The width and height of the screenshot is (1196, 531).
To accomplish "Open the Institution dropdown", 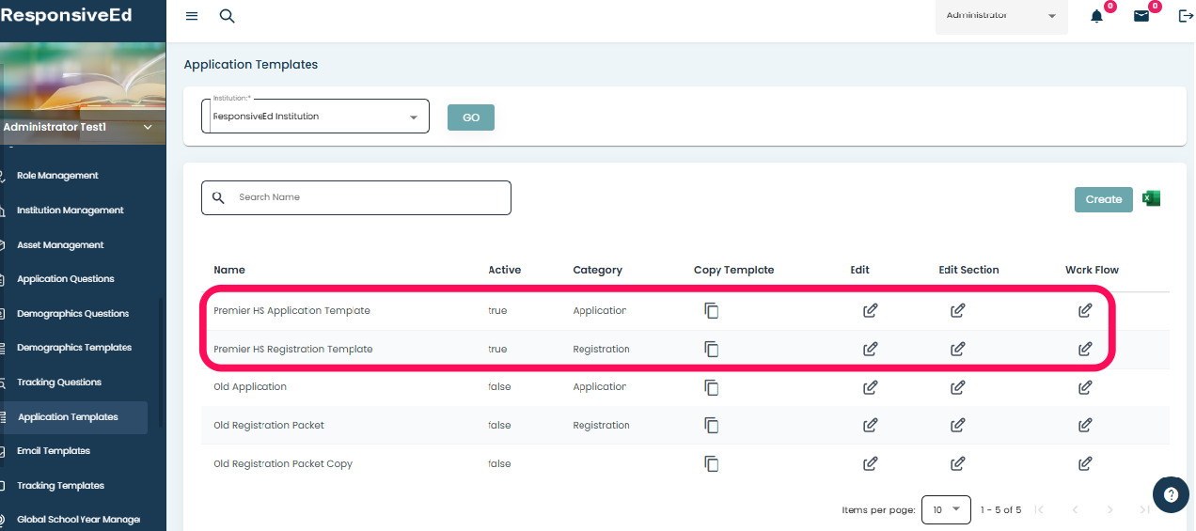I will (x=315, y=117).
